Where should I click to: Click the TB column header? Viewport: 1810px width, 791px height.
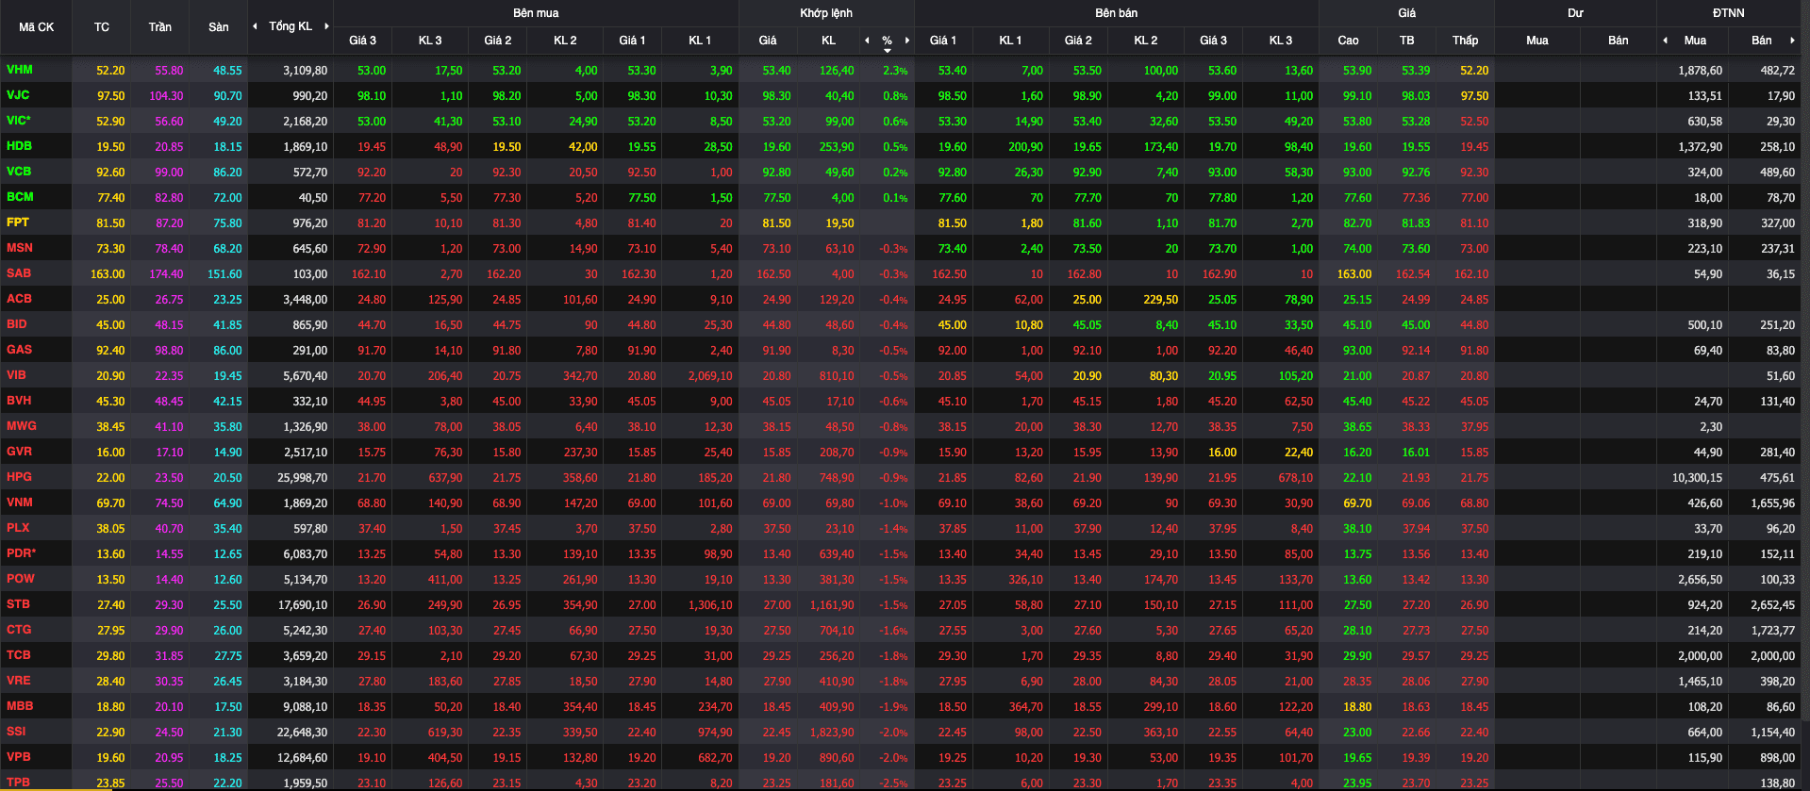click(x=1407, y=41)
